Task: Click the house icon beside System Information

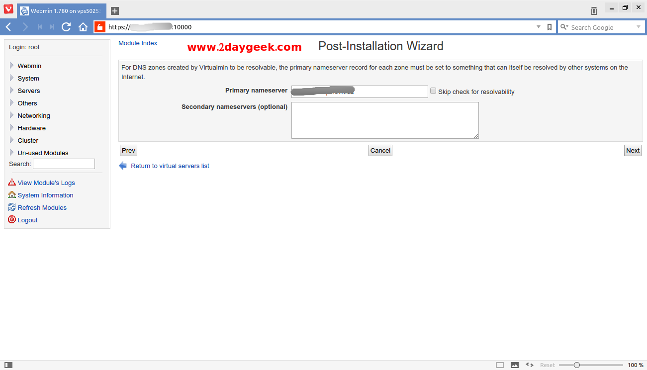Action: click(x=12, y=194)
